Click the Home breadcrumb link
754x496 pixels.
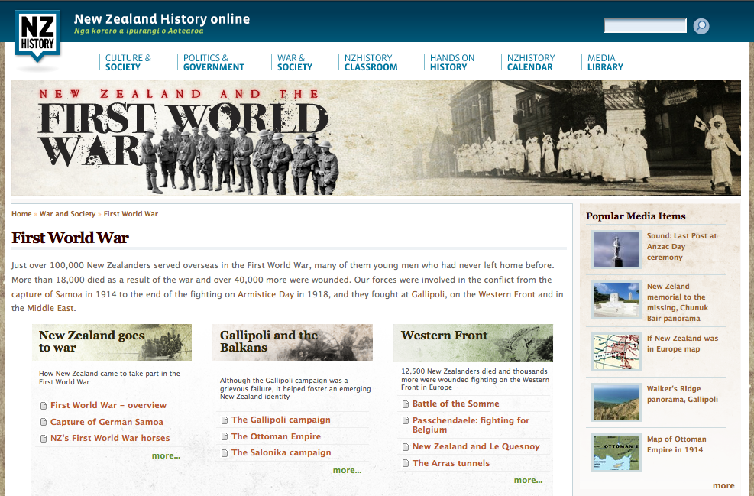tap(21, 214)
